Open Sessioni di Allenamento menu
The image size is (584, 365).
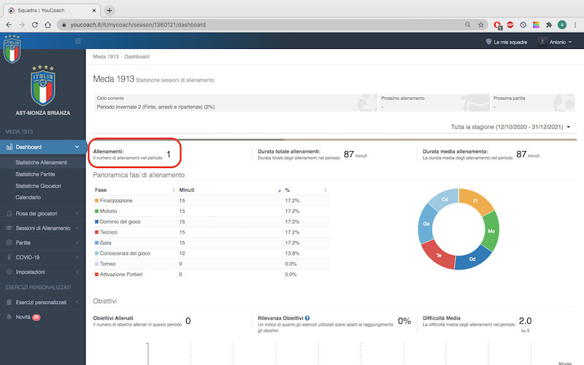coord(43,228)
